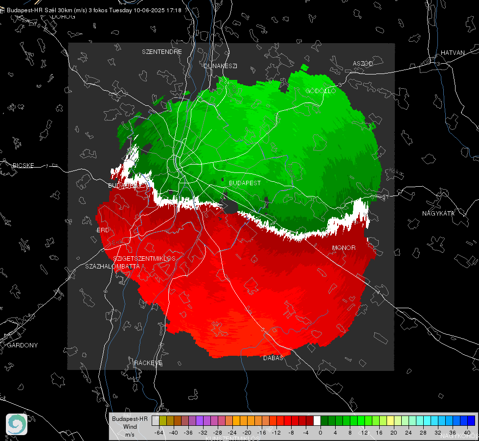The image size is (479, 441).
Task: Click the SZENTENDRE city label
Action: point(162,52)
